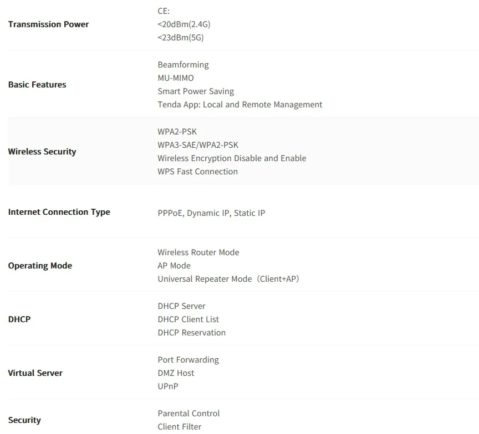Click the Transmission Power row label

[48, 24]
